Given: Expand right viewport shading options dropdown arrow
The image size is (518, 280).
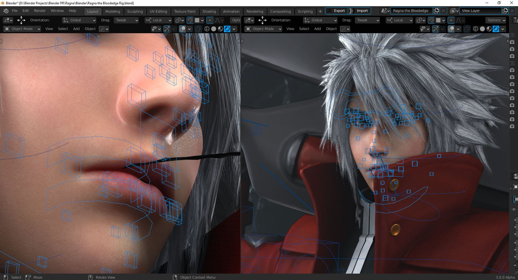Looking at the screenshot, I should pyautogui.click(x=503, y=29).
